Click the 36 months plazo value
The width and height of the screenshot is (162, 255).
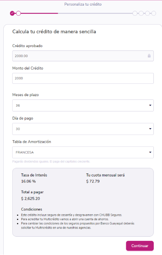coord(18,105)
